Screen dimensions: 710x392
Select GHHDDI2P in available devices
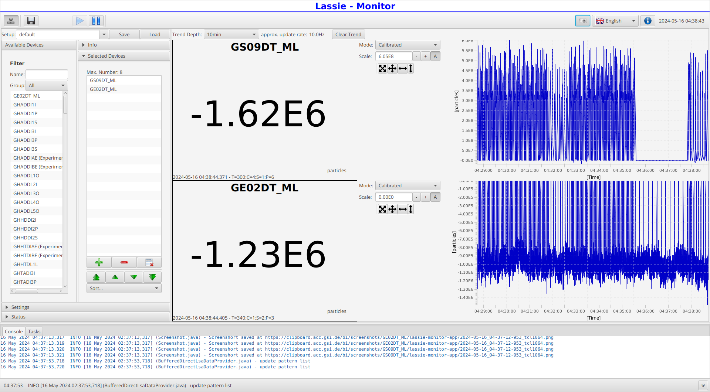pos(37,229)
